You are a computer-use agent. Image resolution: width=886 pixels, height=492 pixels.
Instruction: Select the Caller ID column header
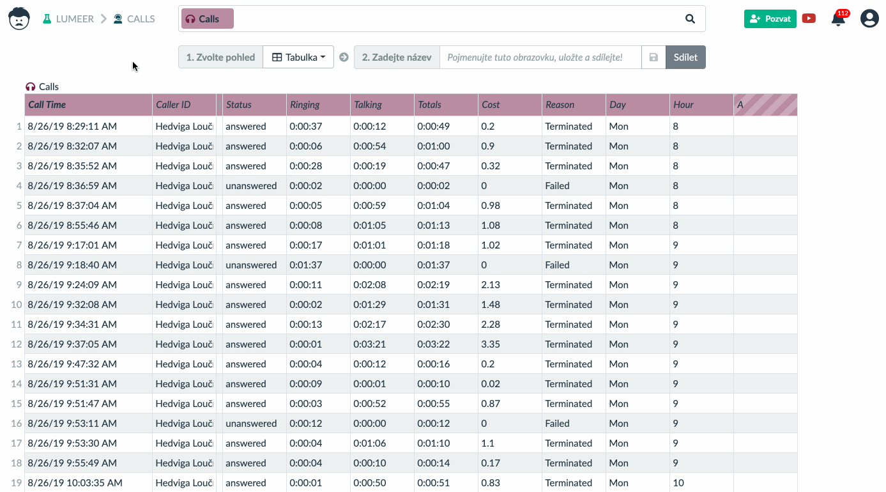click(x=184, y=105)
